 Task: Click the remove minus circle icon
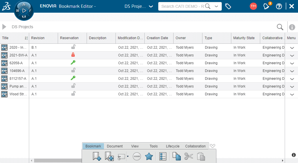(x=137, y=157)
